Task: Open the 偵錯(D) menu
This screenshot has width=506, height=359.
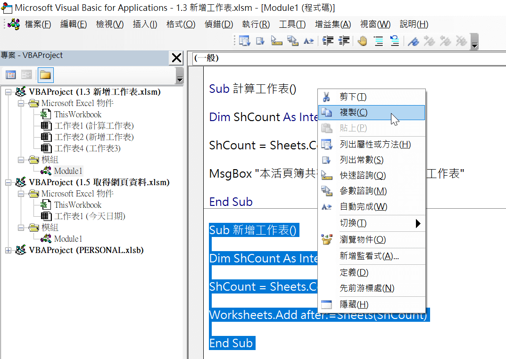Action: [x=219, y=24]
